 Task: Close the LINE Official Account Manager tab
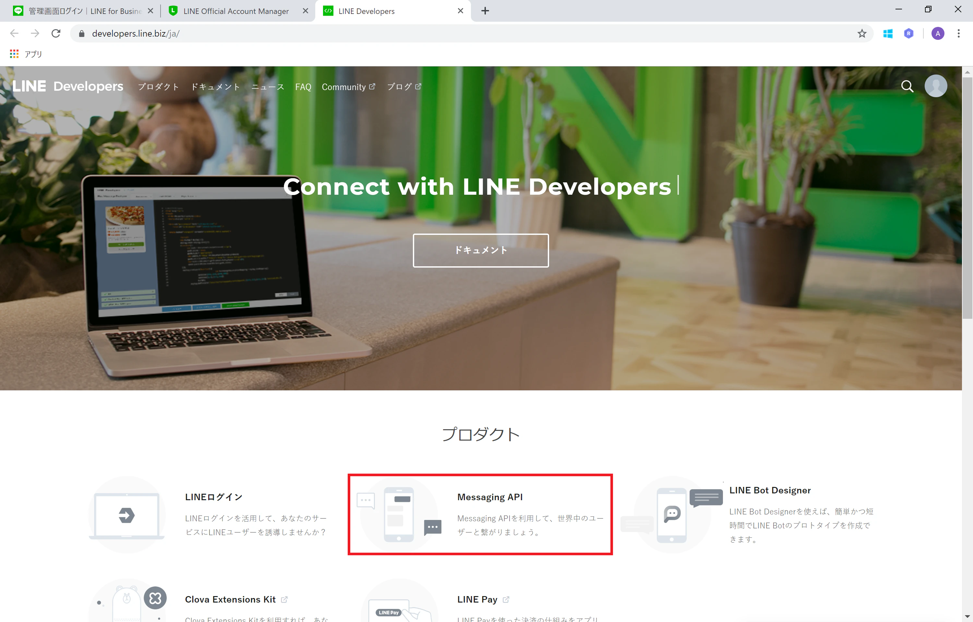tap(306, 11)
